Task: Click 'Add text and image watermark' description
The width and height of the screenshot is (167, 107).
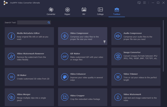Action: tap(140, 99)
